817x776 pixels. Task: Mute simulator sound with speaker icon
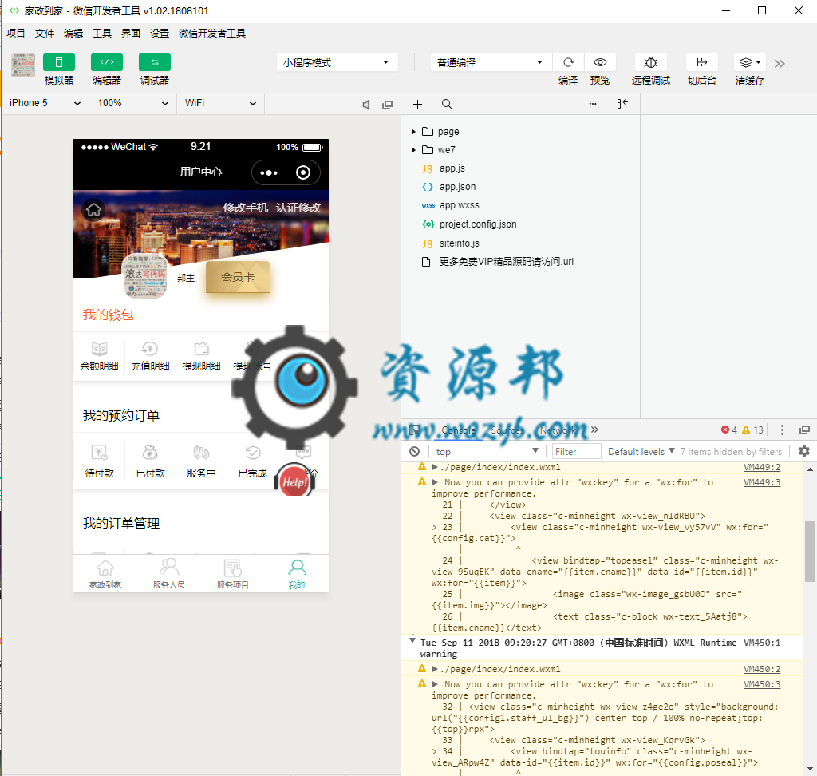pos(366,105)
